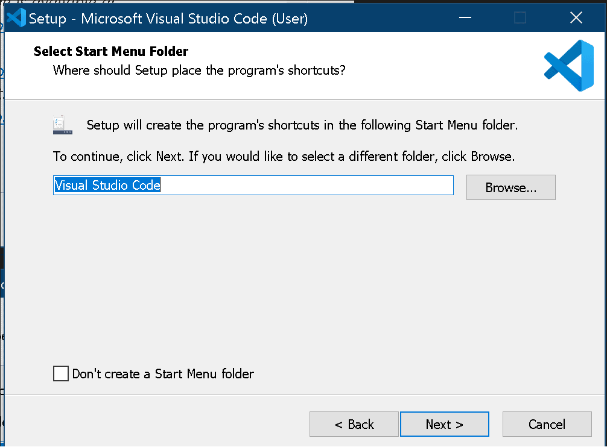Enable "Don't create a Start Menu folder"
607x447 pixels.
61,374
